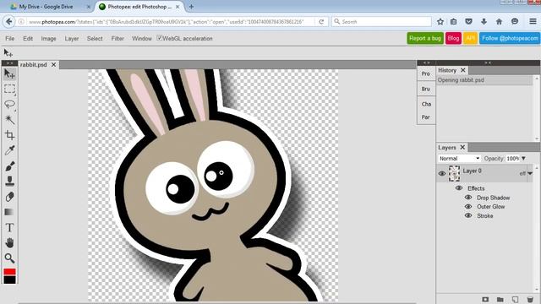The image size is (541, 304).
Task: Click the Move tool icon in options bar
Action: [x=8, y=52]
